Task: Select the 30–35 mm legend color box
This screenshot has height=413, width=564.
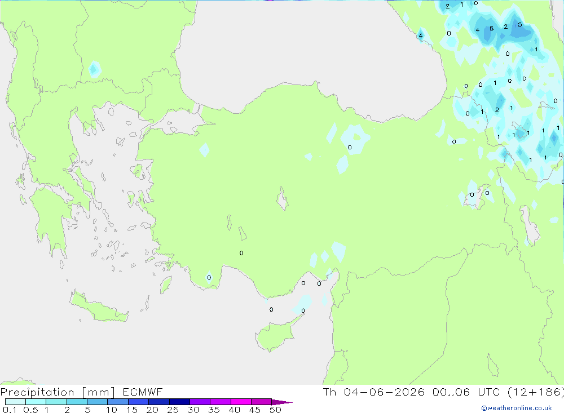Action: pos(200,402)
